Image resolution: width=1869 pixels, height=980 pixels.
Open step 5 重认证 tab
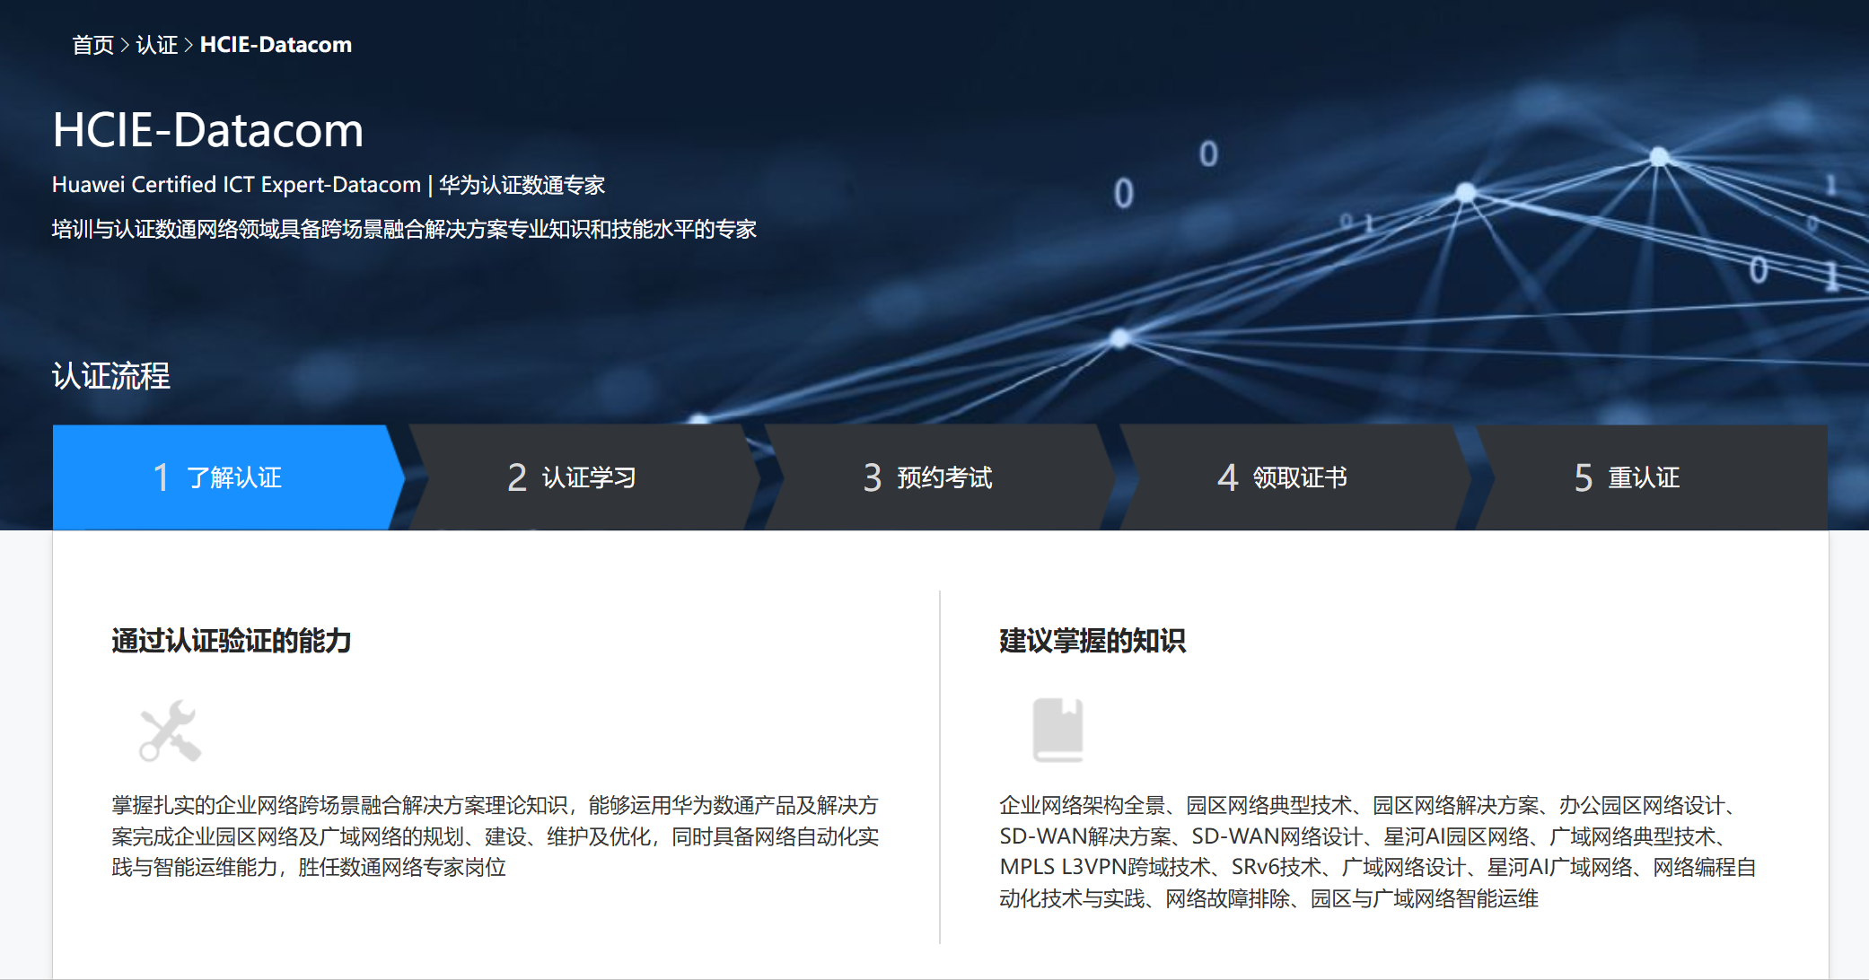pos(1651,477)
